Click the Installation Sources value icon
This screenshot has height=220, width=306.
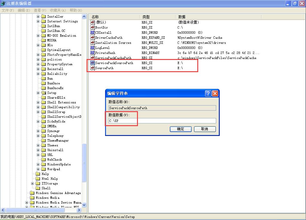(93, 43)
